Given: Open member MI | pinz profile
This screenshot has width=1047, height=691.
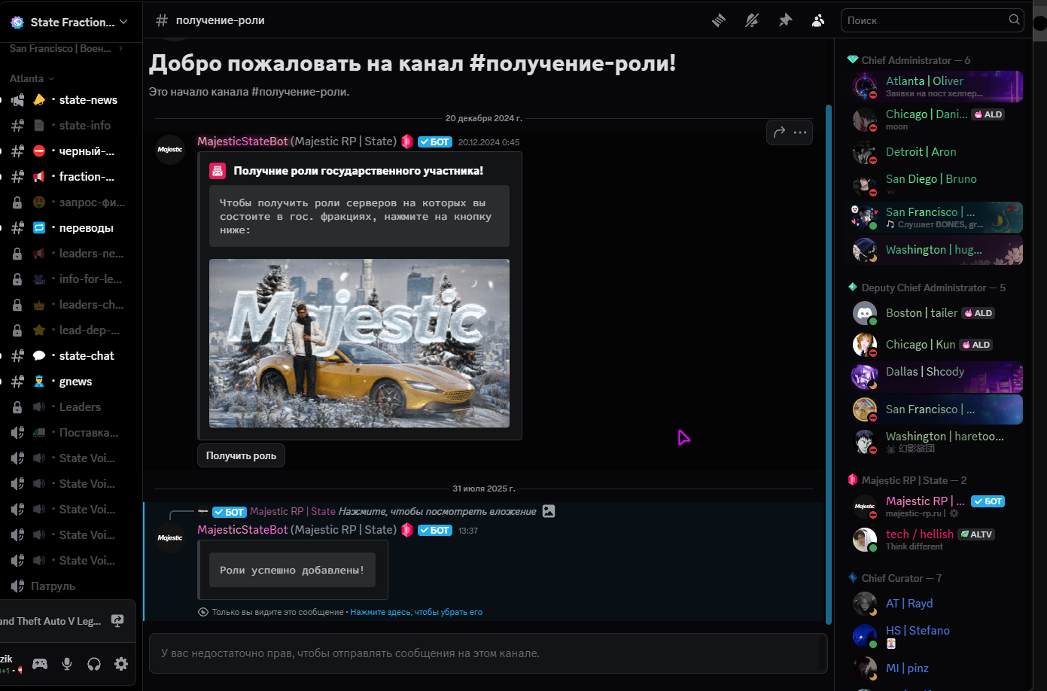Looking at the screenshot, I should click(936, 668).
